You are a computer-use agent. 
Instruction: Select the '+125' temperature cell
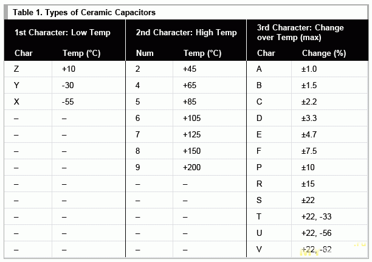[193, 135]
